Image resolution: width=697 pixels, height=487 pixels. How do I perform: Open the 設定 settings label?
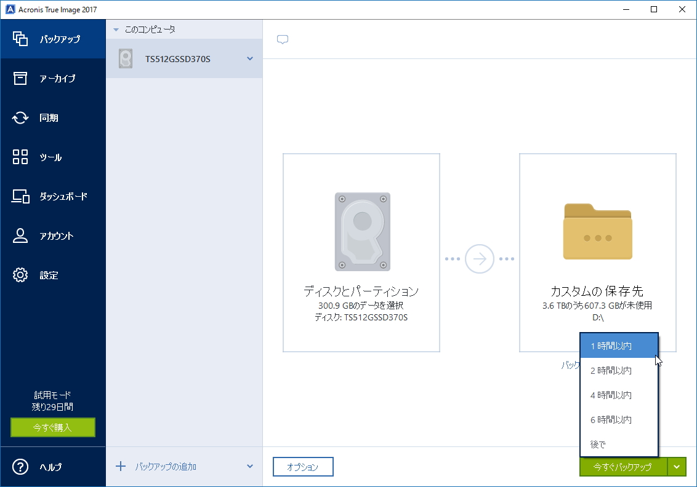tap(49, 275)
